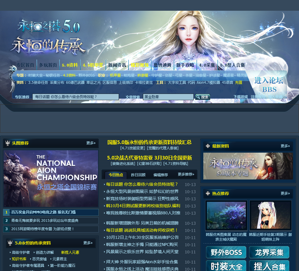Open 韩10月4日测试服更新 article
The height and width of the screenshot is (271, 299).
[x=143, y=206]
